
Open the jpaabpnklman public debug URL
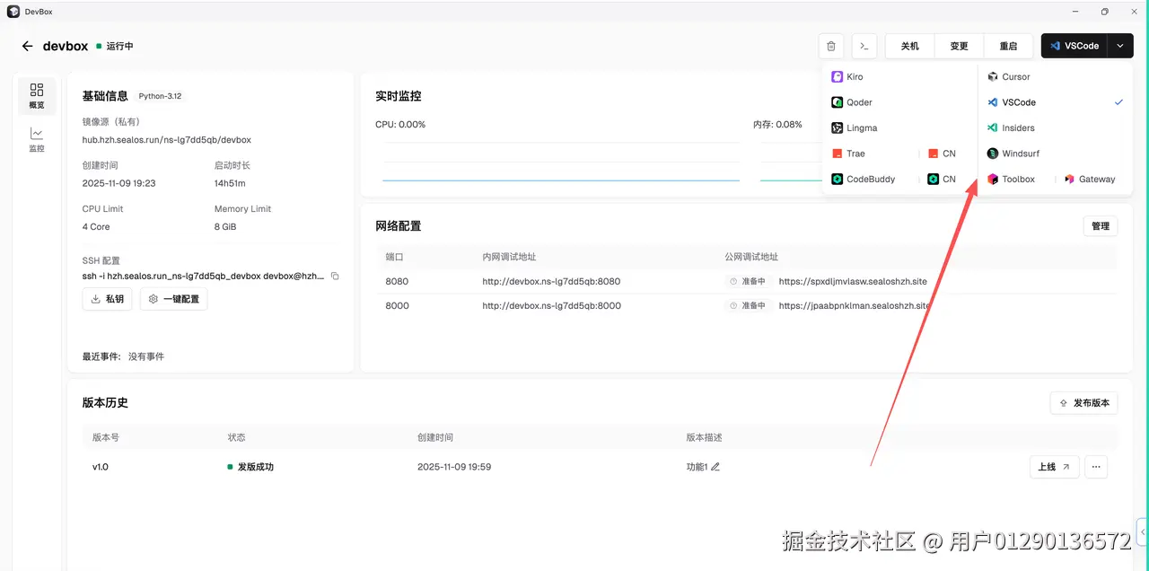point(855,305)
